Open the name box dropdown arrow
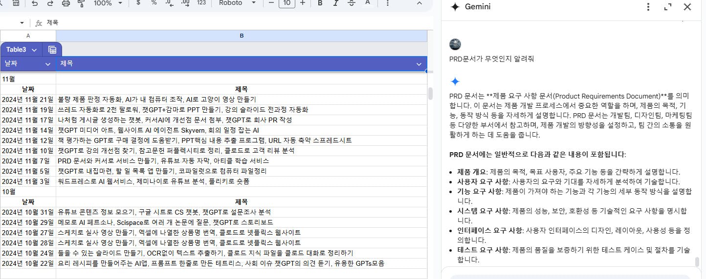This screenshot has width=706, height=279. coord(22,23)
